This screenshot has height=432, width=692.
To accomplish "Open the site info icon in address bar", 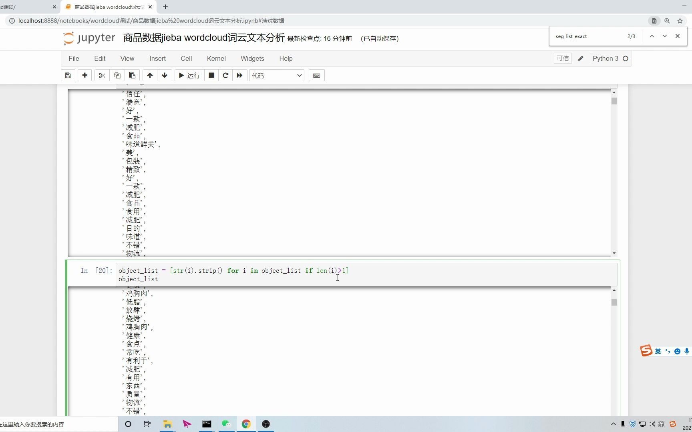I will click(x=12, y=21).
